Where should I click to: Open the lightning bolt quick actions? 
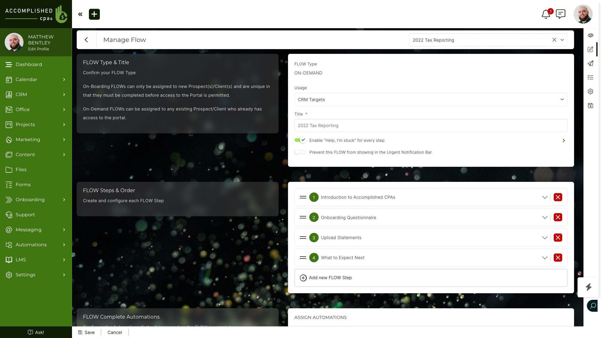588,287
